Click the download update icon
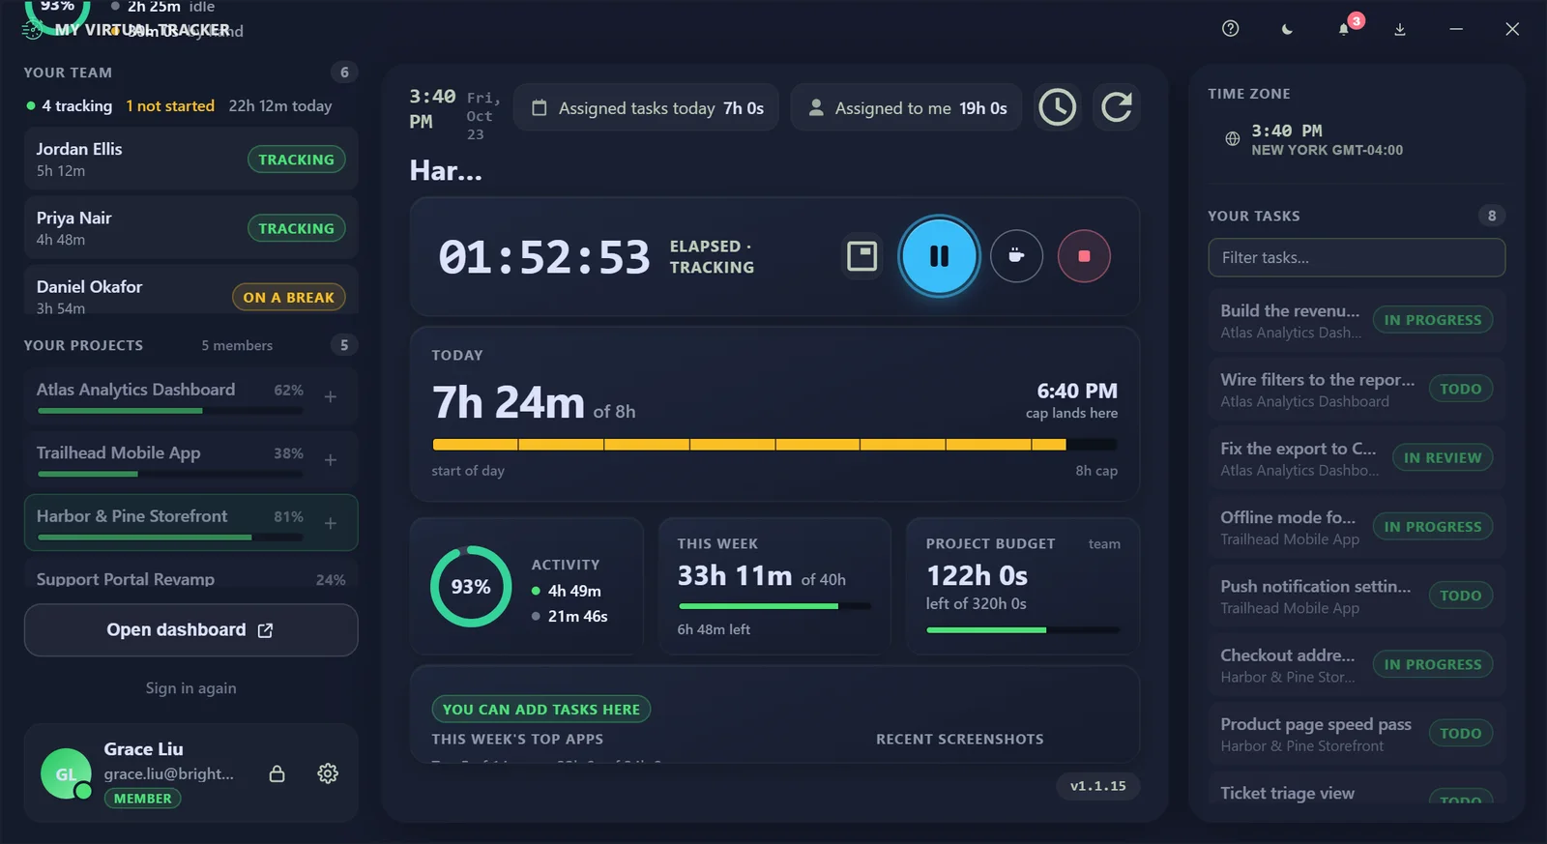1547x844 pixels. pyautogui.click(x=1399, y=29)
